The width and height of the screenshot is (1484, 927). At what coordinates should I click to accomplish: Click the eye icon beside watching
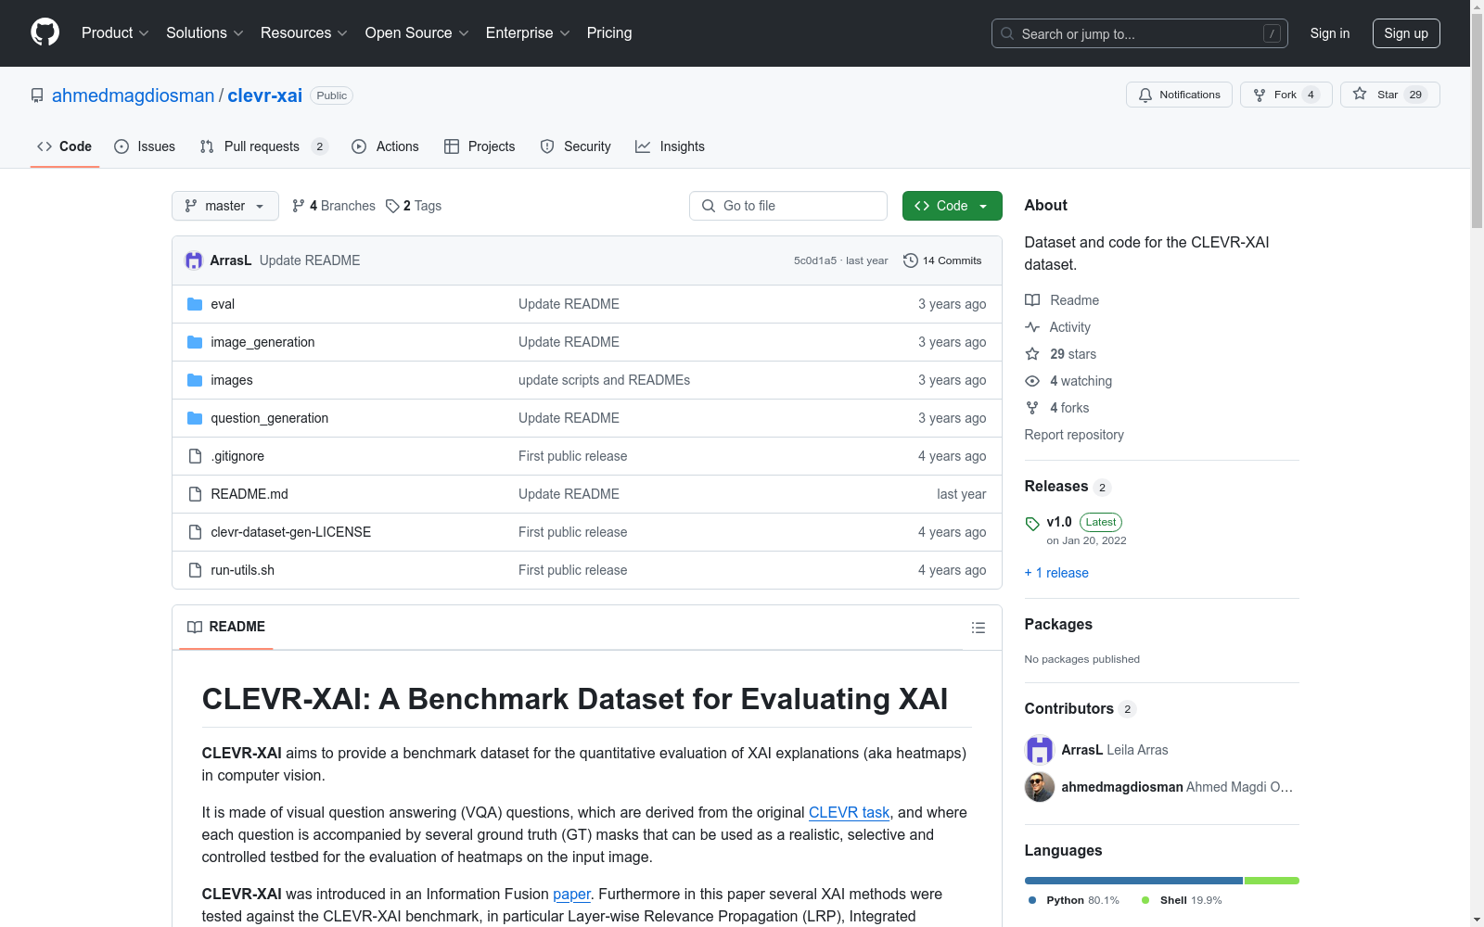(x=1032, y=381)
